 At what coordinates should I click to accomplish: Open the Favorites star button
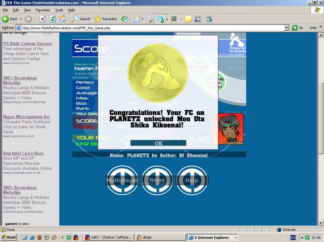pos(105,19)
